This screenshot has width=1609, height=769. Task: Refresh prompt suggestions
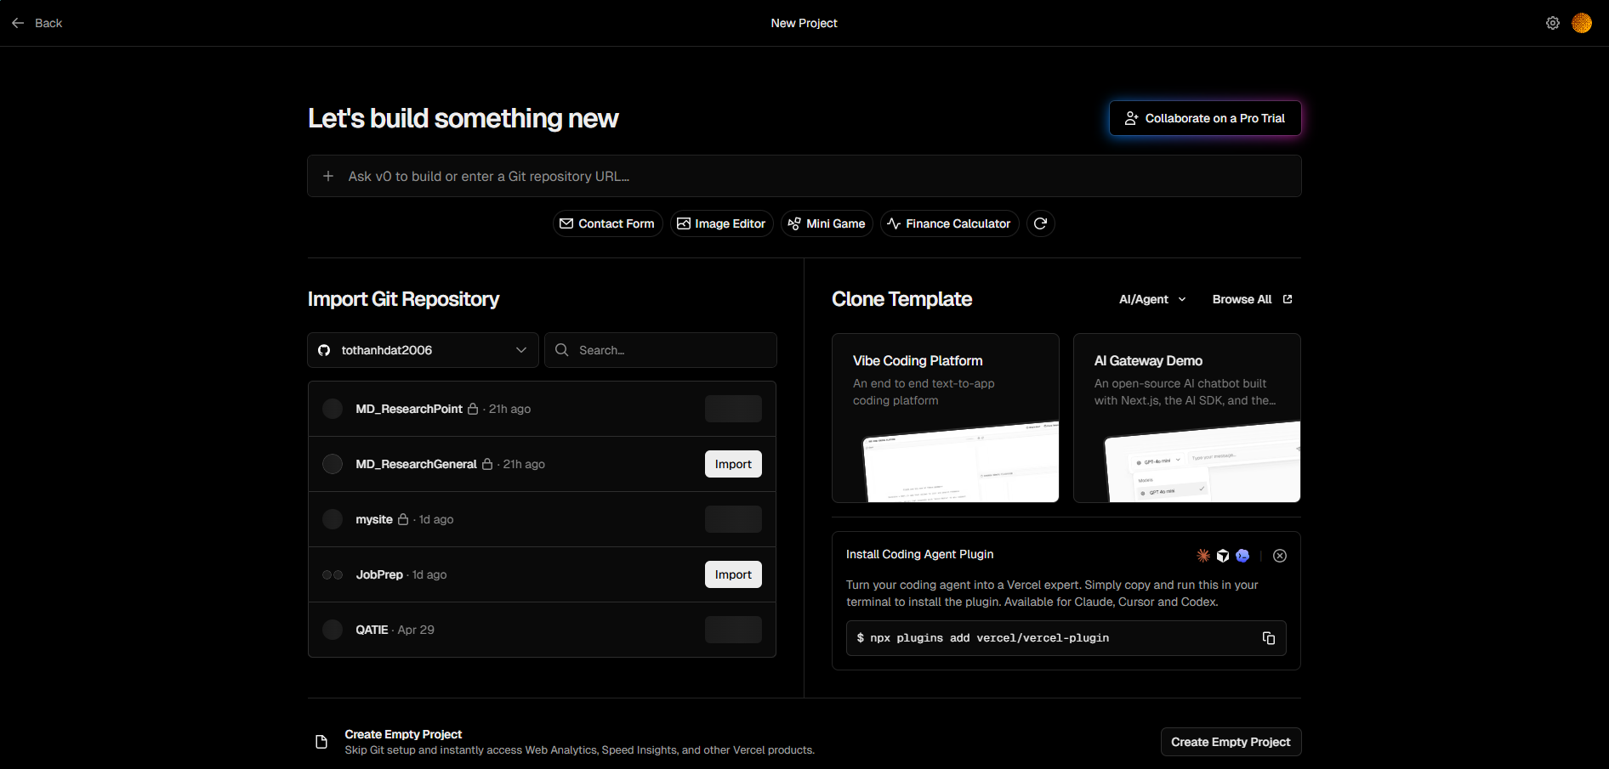1040,223
